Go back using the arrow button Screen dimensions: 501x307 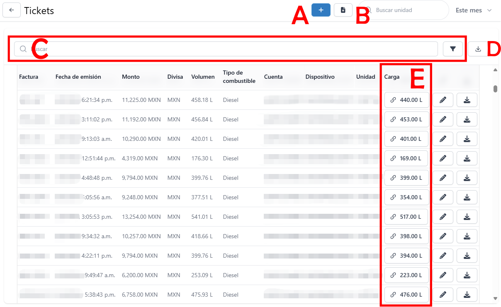[x=12, y=10]
